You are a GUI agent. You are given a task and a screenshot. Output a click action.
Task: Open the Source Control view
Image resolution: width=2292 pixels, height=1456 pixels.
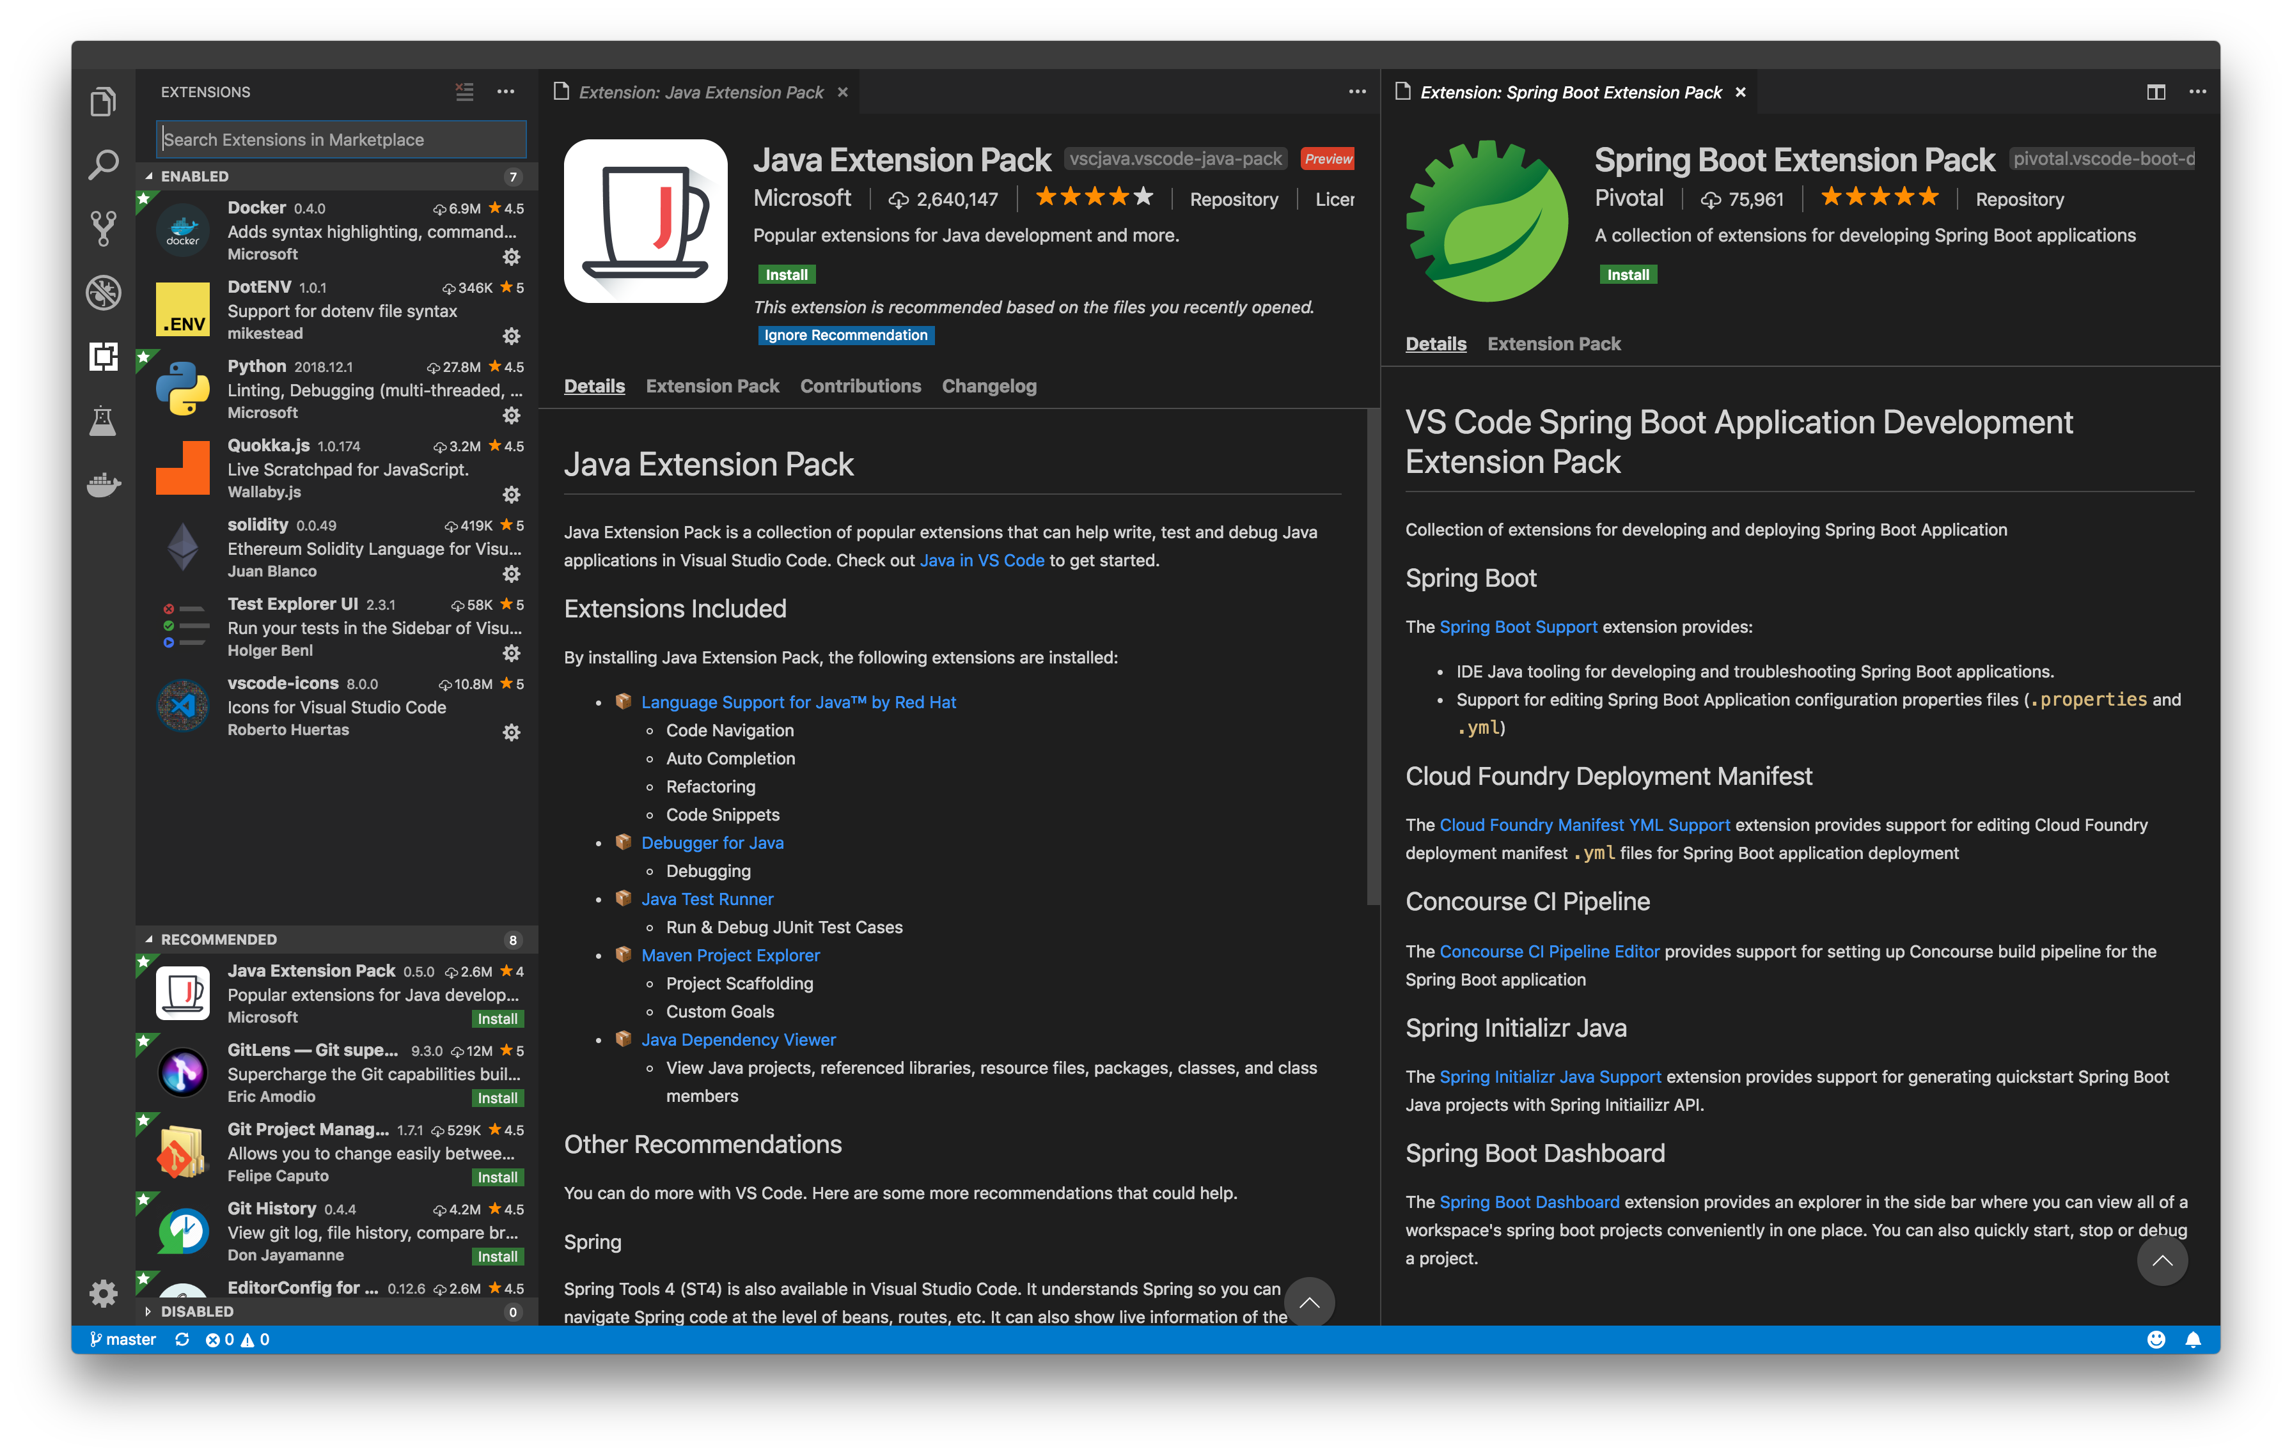click(x=103, y=229)
